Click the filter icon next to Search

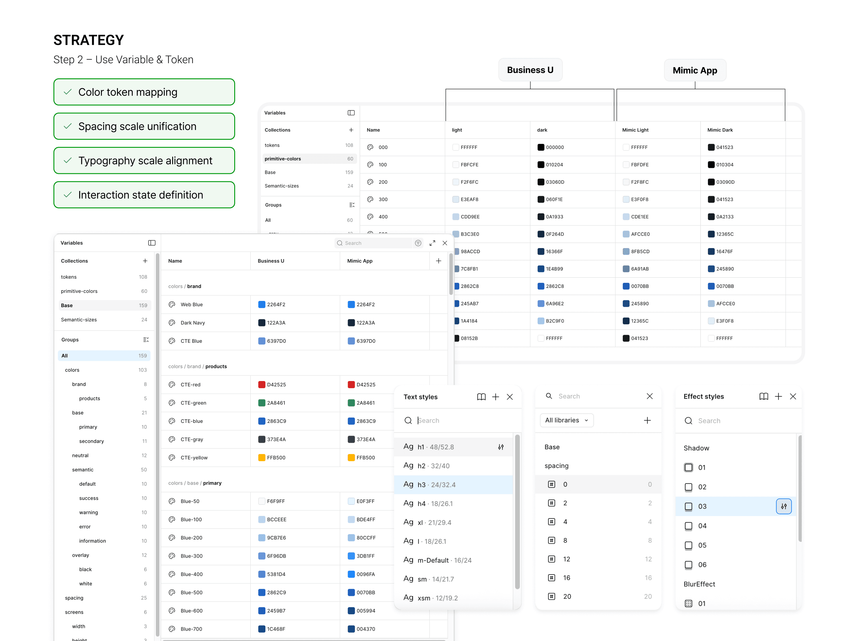coord(418,243)
